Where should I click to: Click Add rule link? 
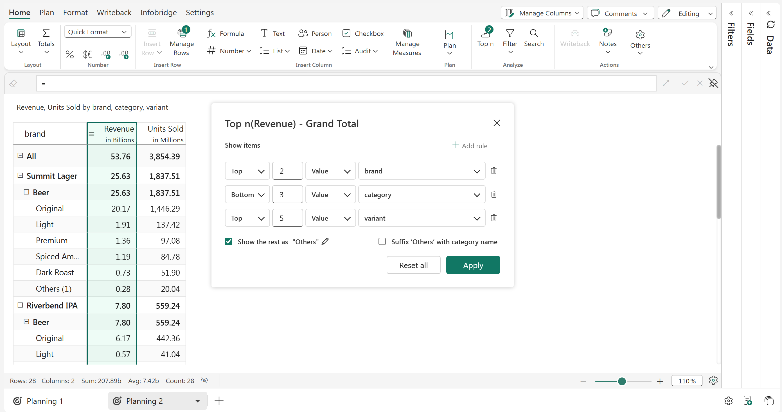pos(469,146)
